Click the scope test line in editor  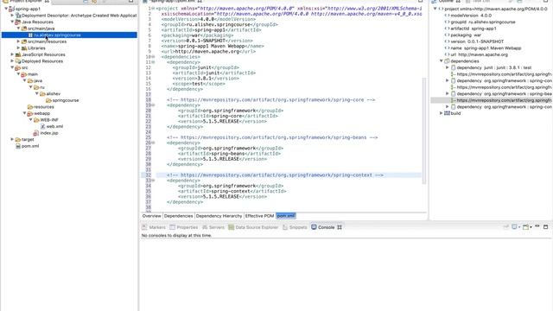pos(199,84)
